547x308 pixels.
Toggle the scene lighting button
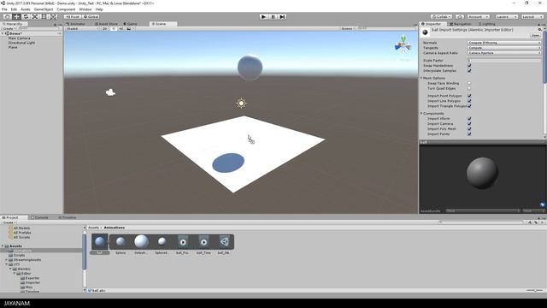(x=114, y=28)
